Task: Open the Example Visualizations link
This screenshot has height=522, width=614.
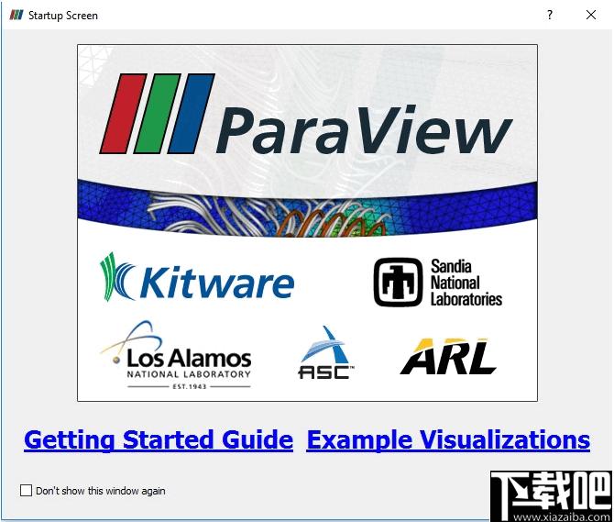Action: point(448,439)
